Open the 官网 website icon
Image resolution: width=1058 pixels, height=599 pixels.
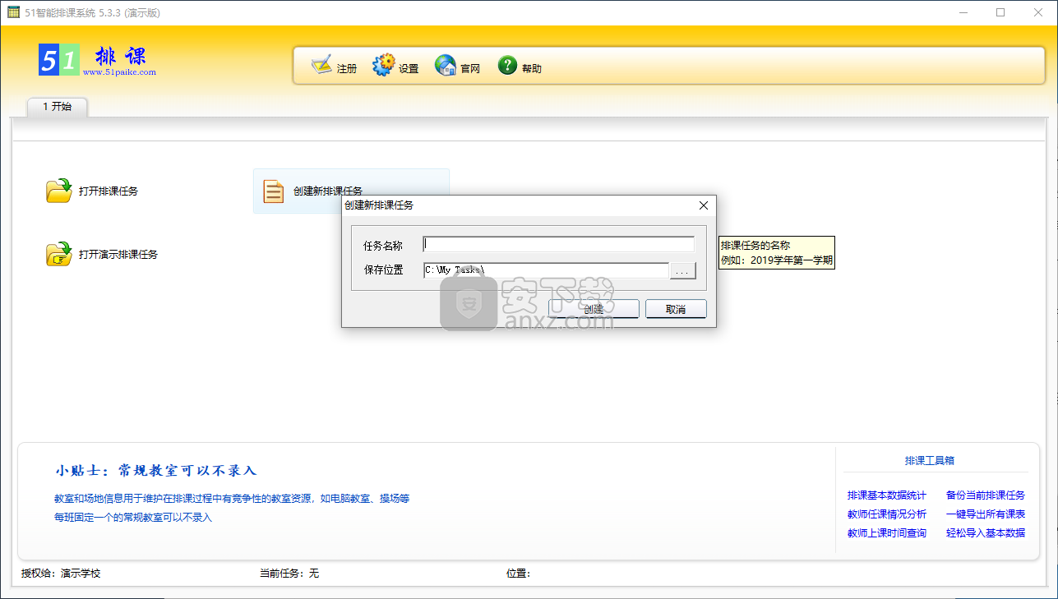(446, 66)
